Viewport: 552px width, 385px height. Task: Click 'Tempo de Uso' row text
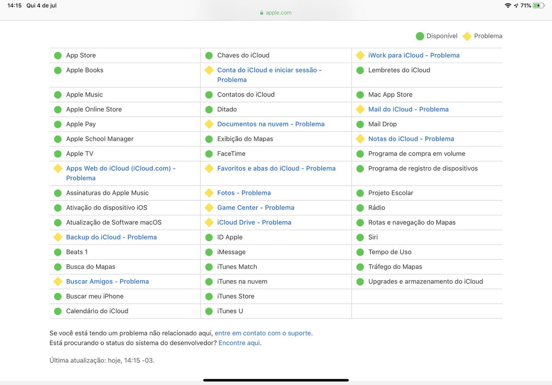point(390,252)
